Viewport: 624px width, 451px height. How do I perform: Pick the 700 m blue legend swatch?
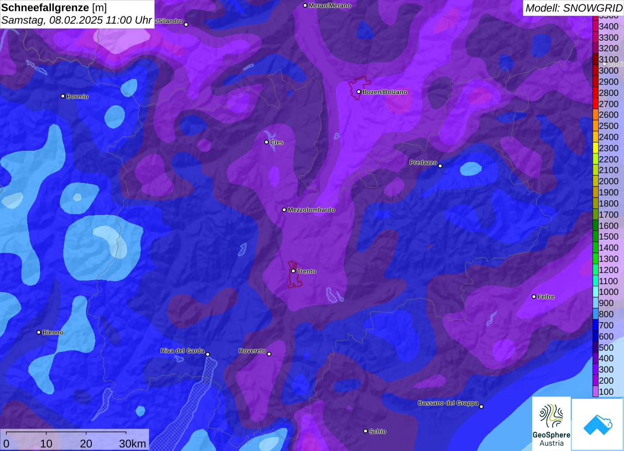pos(595,325)
